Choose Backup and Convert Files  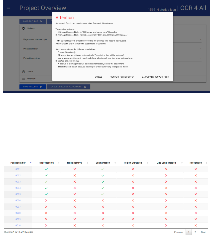155,77
